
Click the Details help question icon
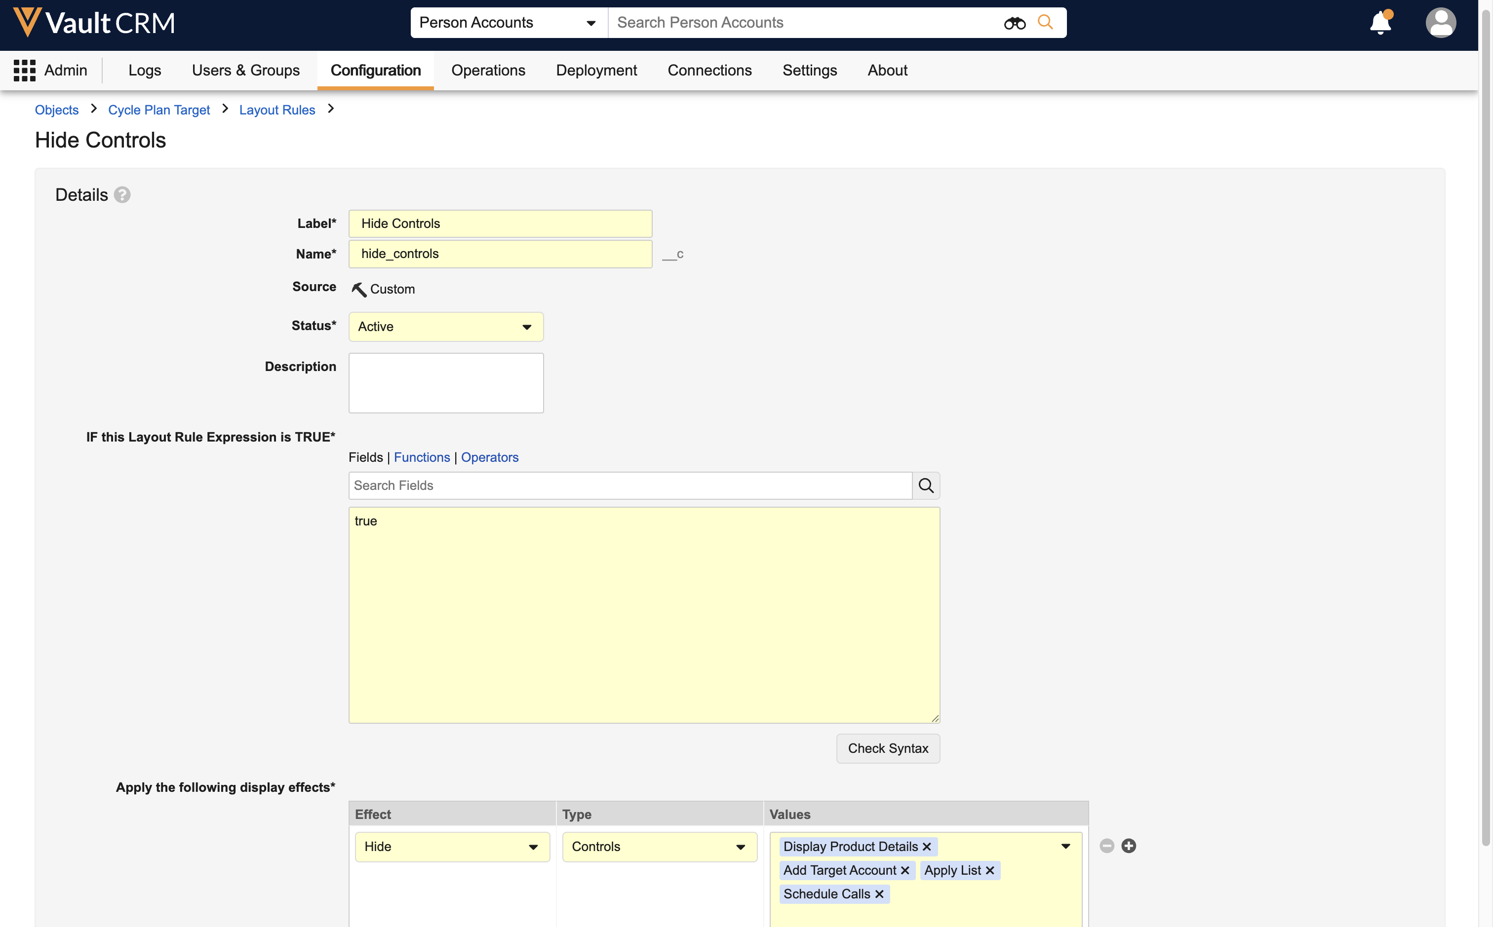[x=122, y=195]
